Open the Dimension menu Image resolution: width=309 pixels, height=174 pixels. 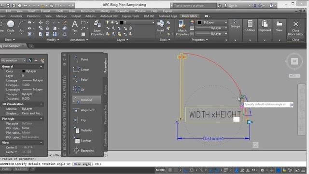tap(88, 11)
